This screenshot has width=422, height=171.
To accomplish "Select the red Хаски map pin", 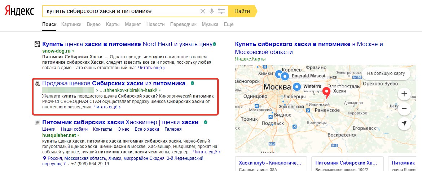I will [327, 94].
